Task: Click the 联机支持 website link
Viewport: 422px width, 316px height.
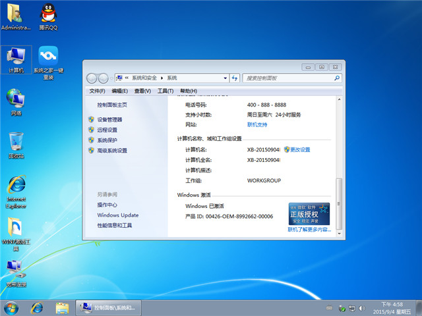Action: 257,124
